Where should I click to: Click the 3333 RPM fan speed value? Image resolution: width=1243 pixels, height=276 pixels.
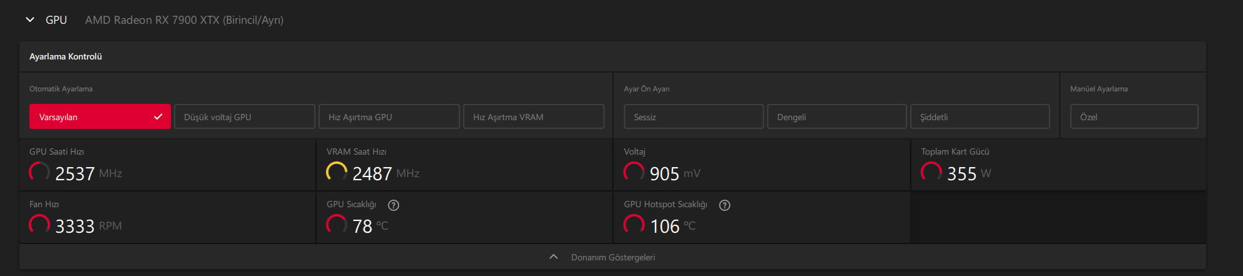point(88,226)
